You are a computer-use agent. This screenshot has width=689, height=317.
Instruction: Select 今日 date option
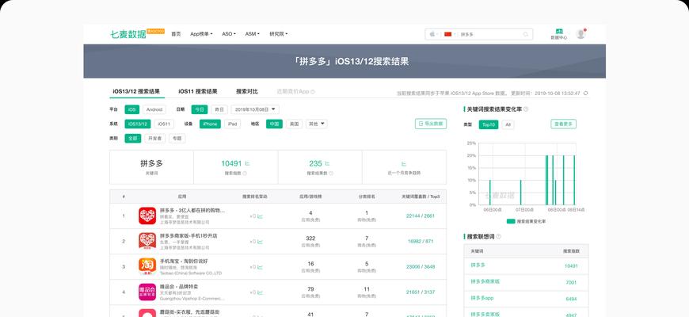pyautogui.click(x=200, y=109)
